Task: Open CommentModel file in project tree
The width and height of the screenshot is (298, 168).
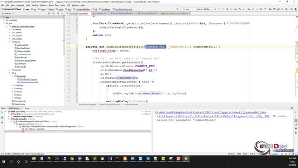Action: (24, 54)
